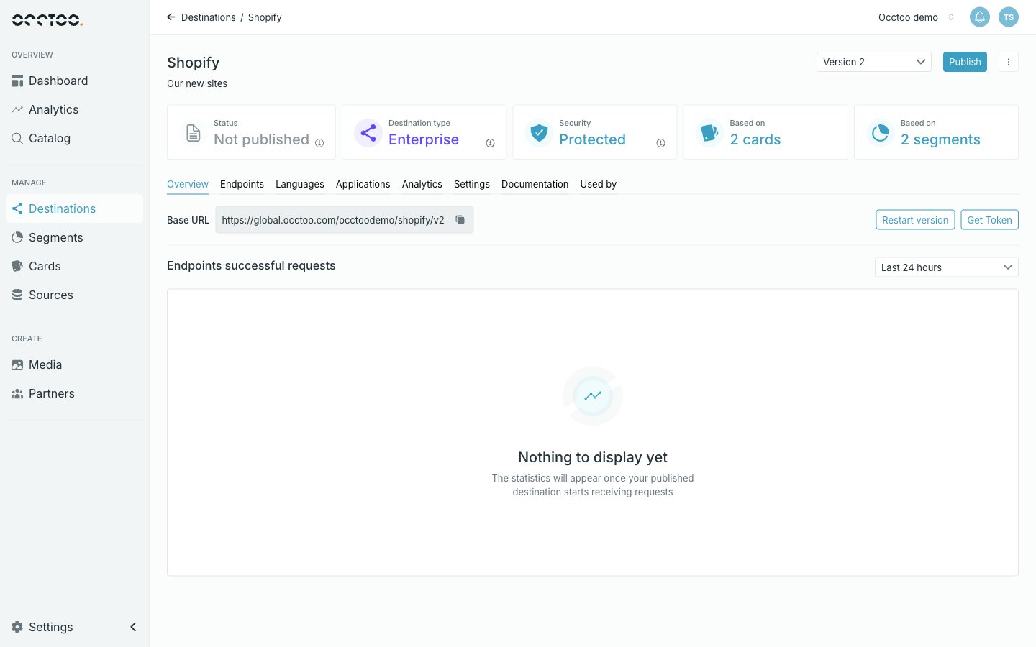Click the 2 cards link
This screenshot has width=1036, height=647.
(755, 139)
